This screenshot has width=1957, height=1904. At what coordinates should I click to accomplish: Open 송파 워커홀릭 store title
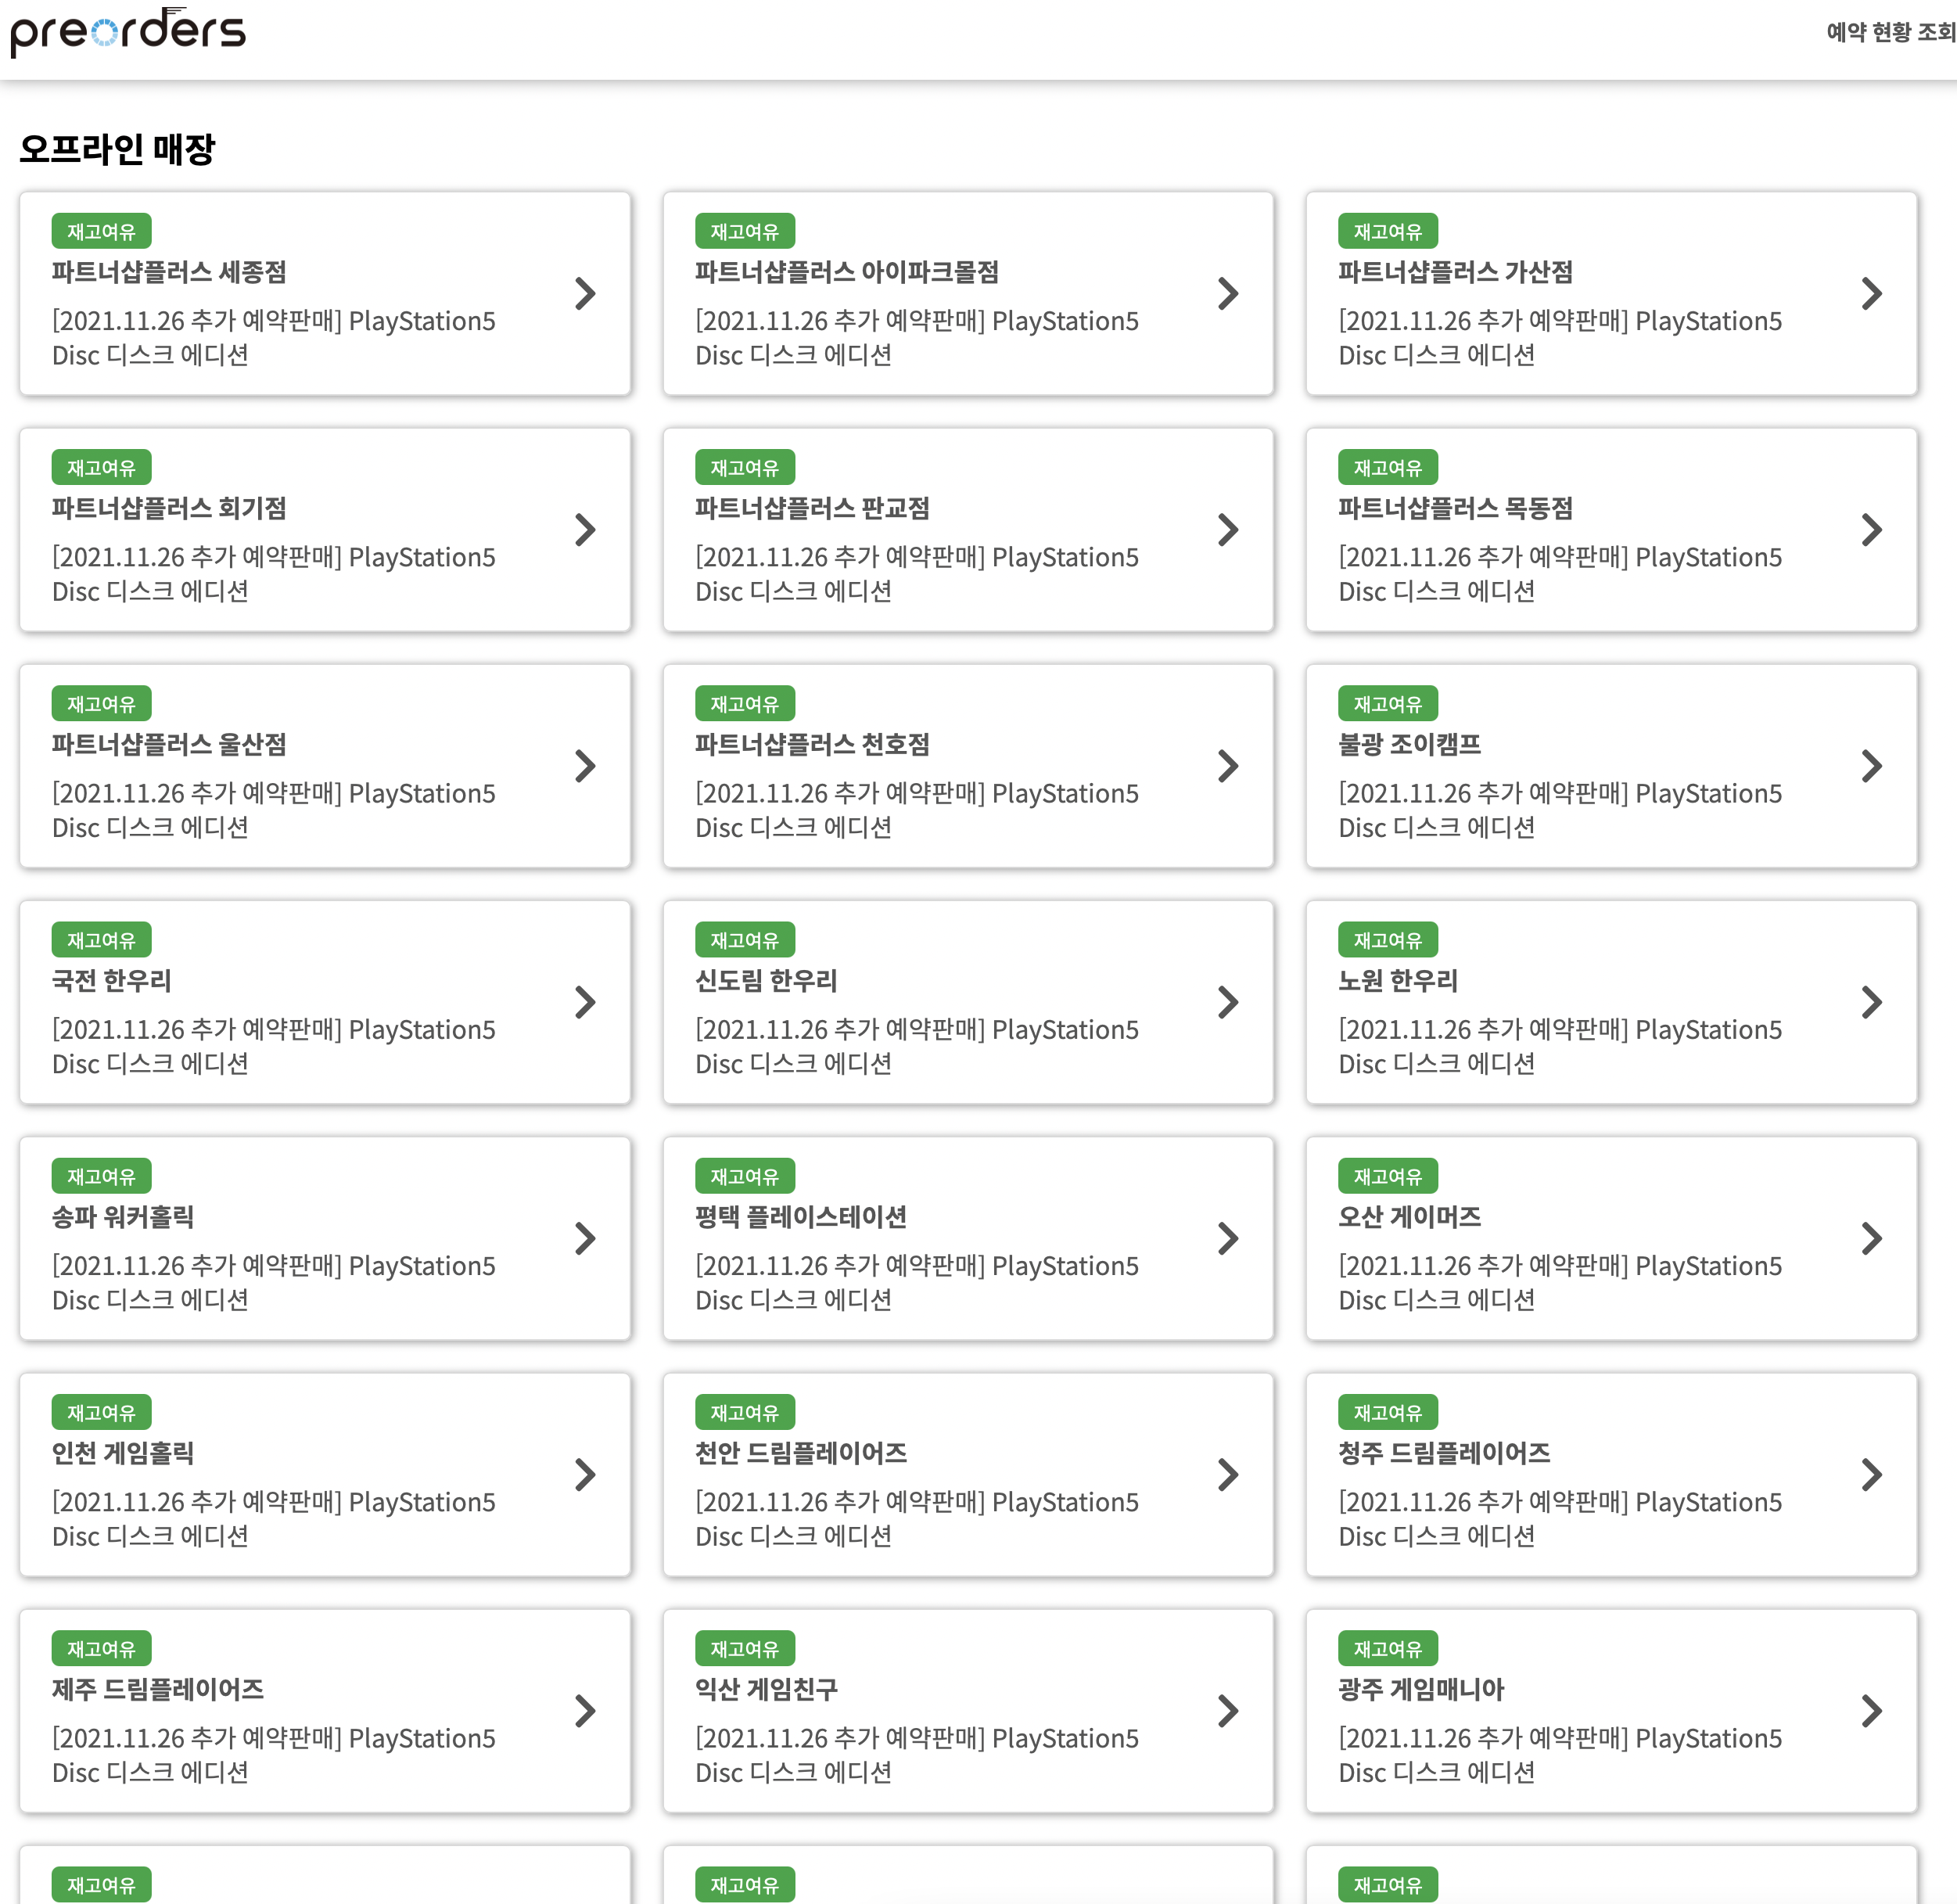(x=123, y=1217)
